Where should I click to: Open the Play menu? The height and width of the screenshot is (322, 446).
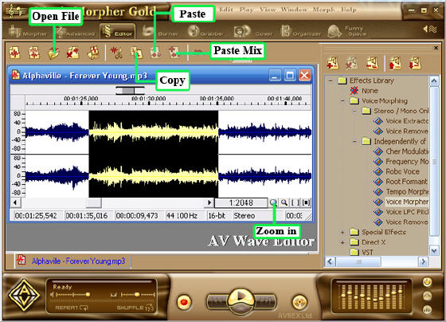(x=246, y=10)
